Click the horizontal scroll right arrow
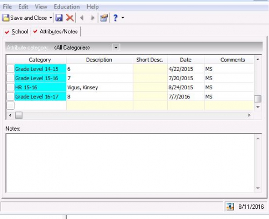The width and height of the screenshot is (269, 219). coord(249,115)
